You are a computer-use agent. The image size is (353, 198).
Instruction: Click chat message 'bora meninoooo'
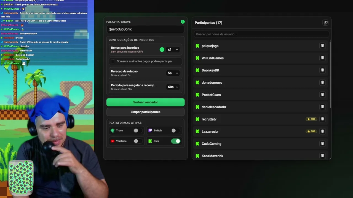pos(28,34)
